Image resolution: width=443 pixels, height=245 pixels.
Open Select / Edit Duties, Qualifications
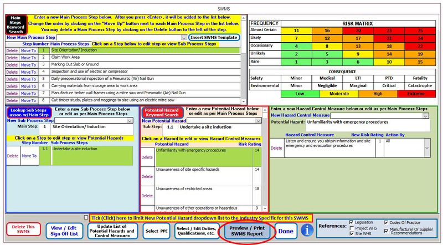tap(197, 231)
